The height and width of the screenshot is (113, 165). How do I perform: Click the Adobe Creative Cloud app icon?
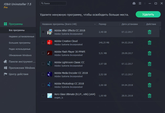[x=50, y=42]
